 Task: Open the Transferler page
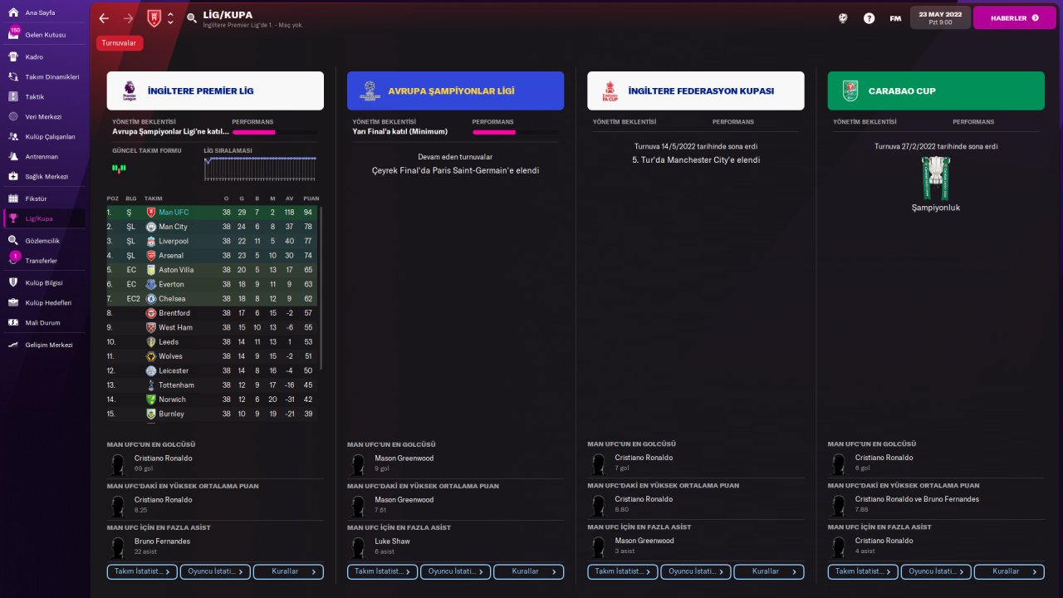[x=42, y=260]
